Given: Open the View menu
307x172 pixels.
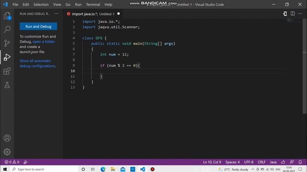Looking at the screenshot, I should 57,4.
